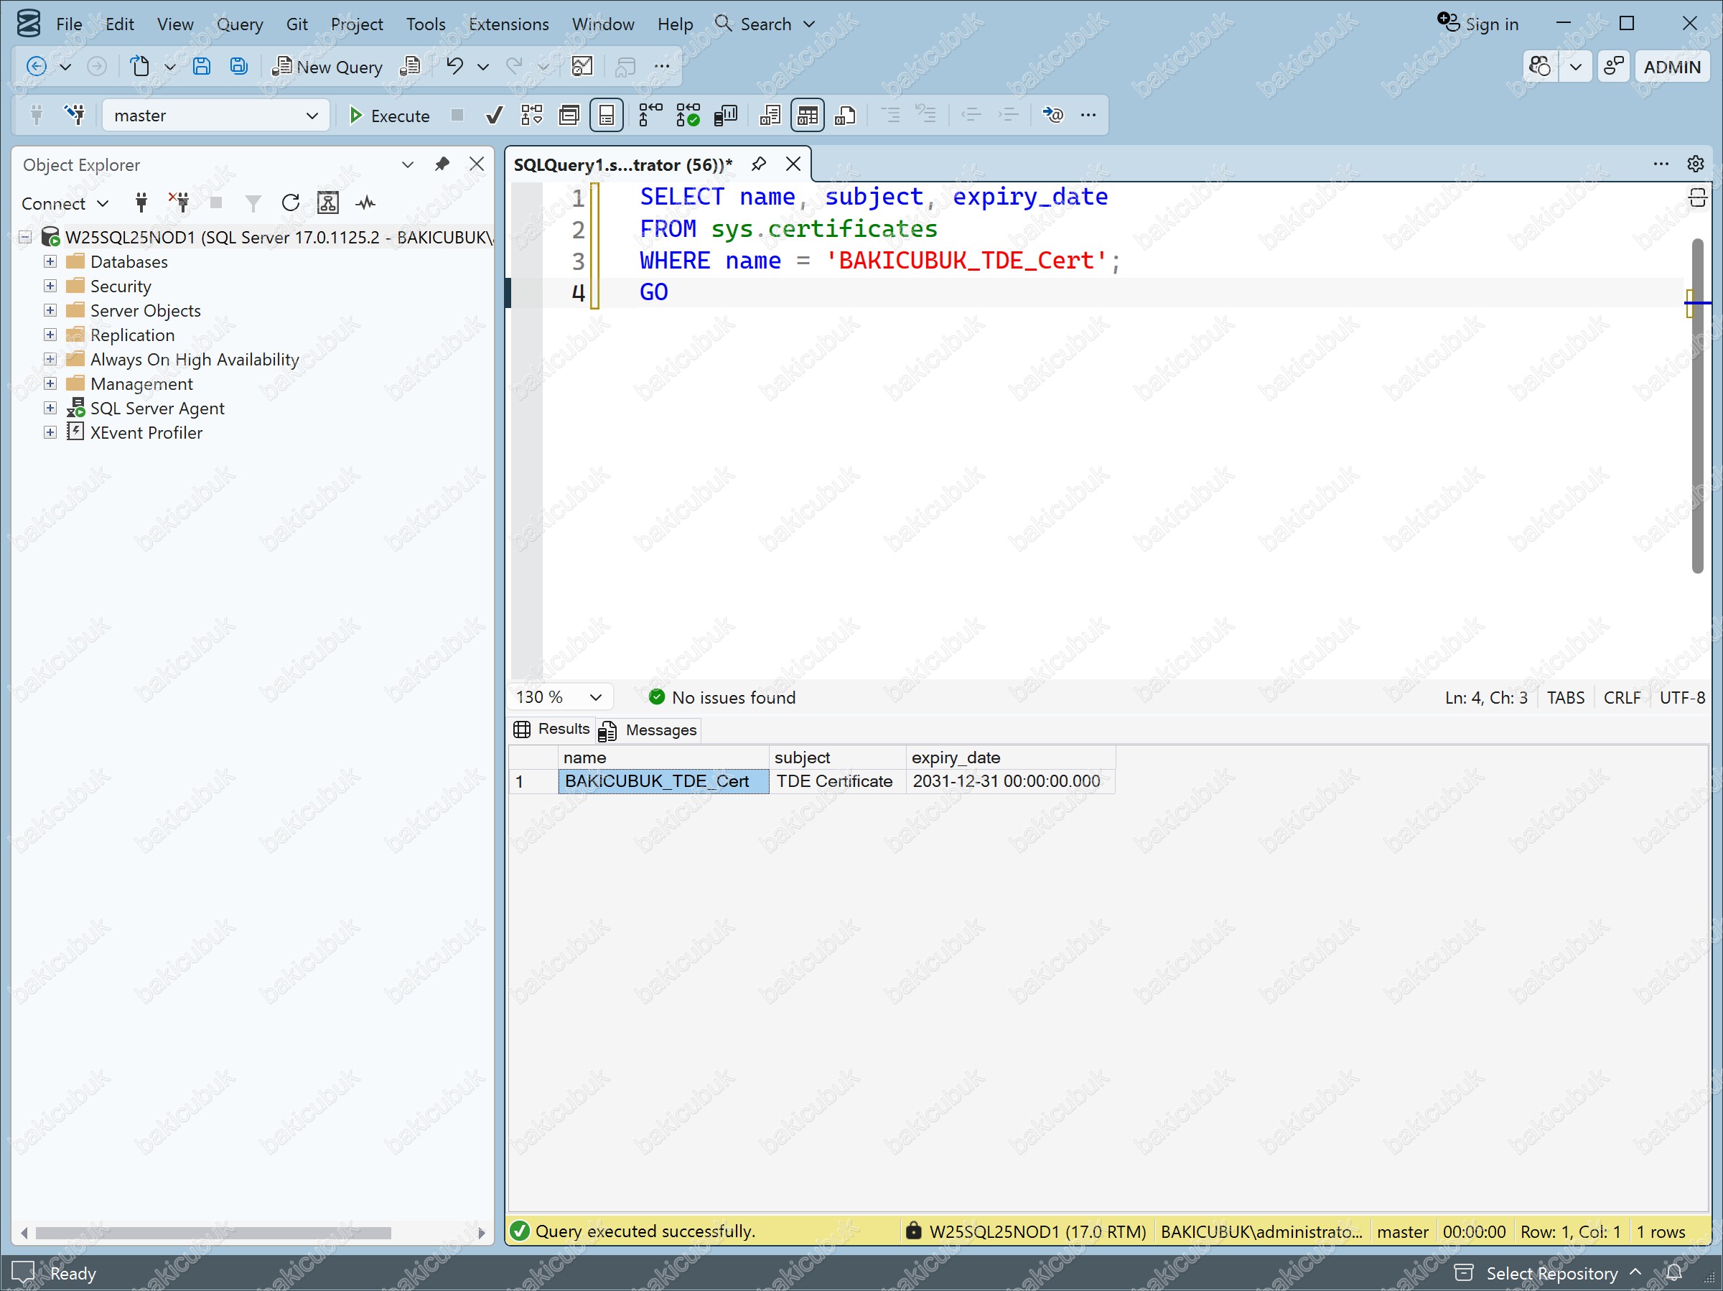Display estimated execution plan icon
This screenshot has height=1291, width=1723.
click(x=532, y=116)
